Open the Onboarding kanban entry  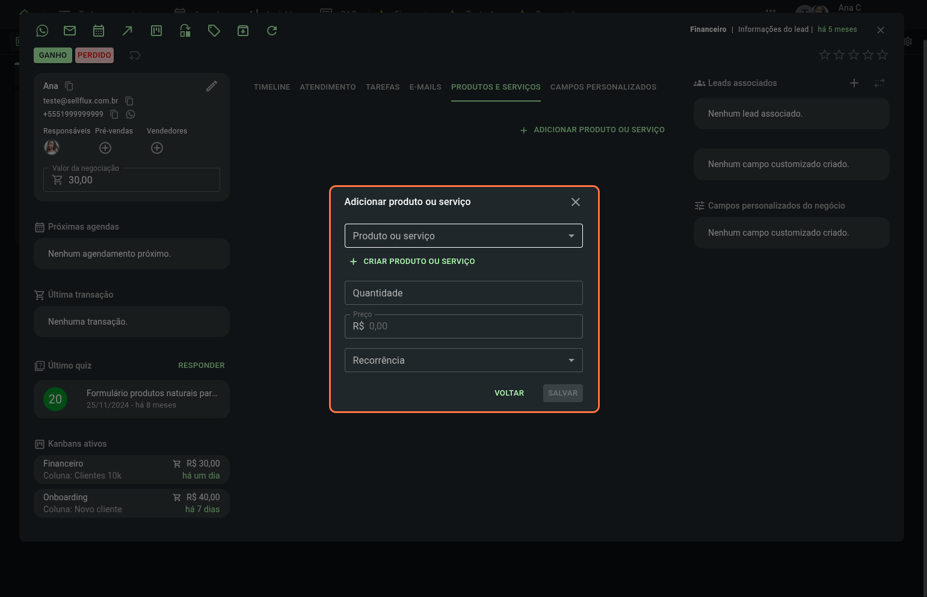132,503
